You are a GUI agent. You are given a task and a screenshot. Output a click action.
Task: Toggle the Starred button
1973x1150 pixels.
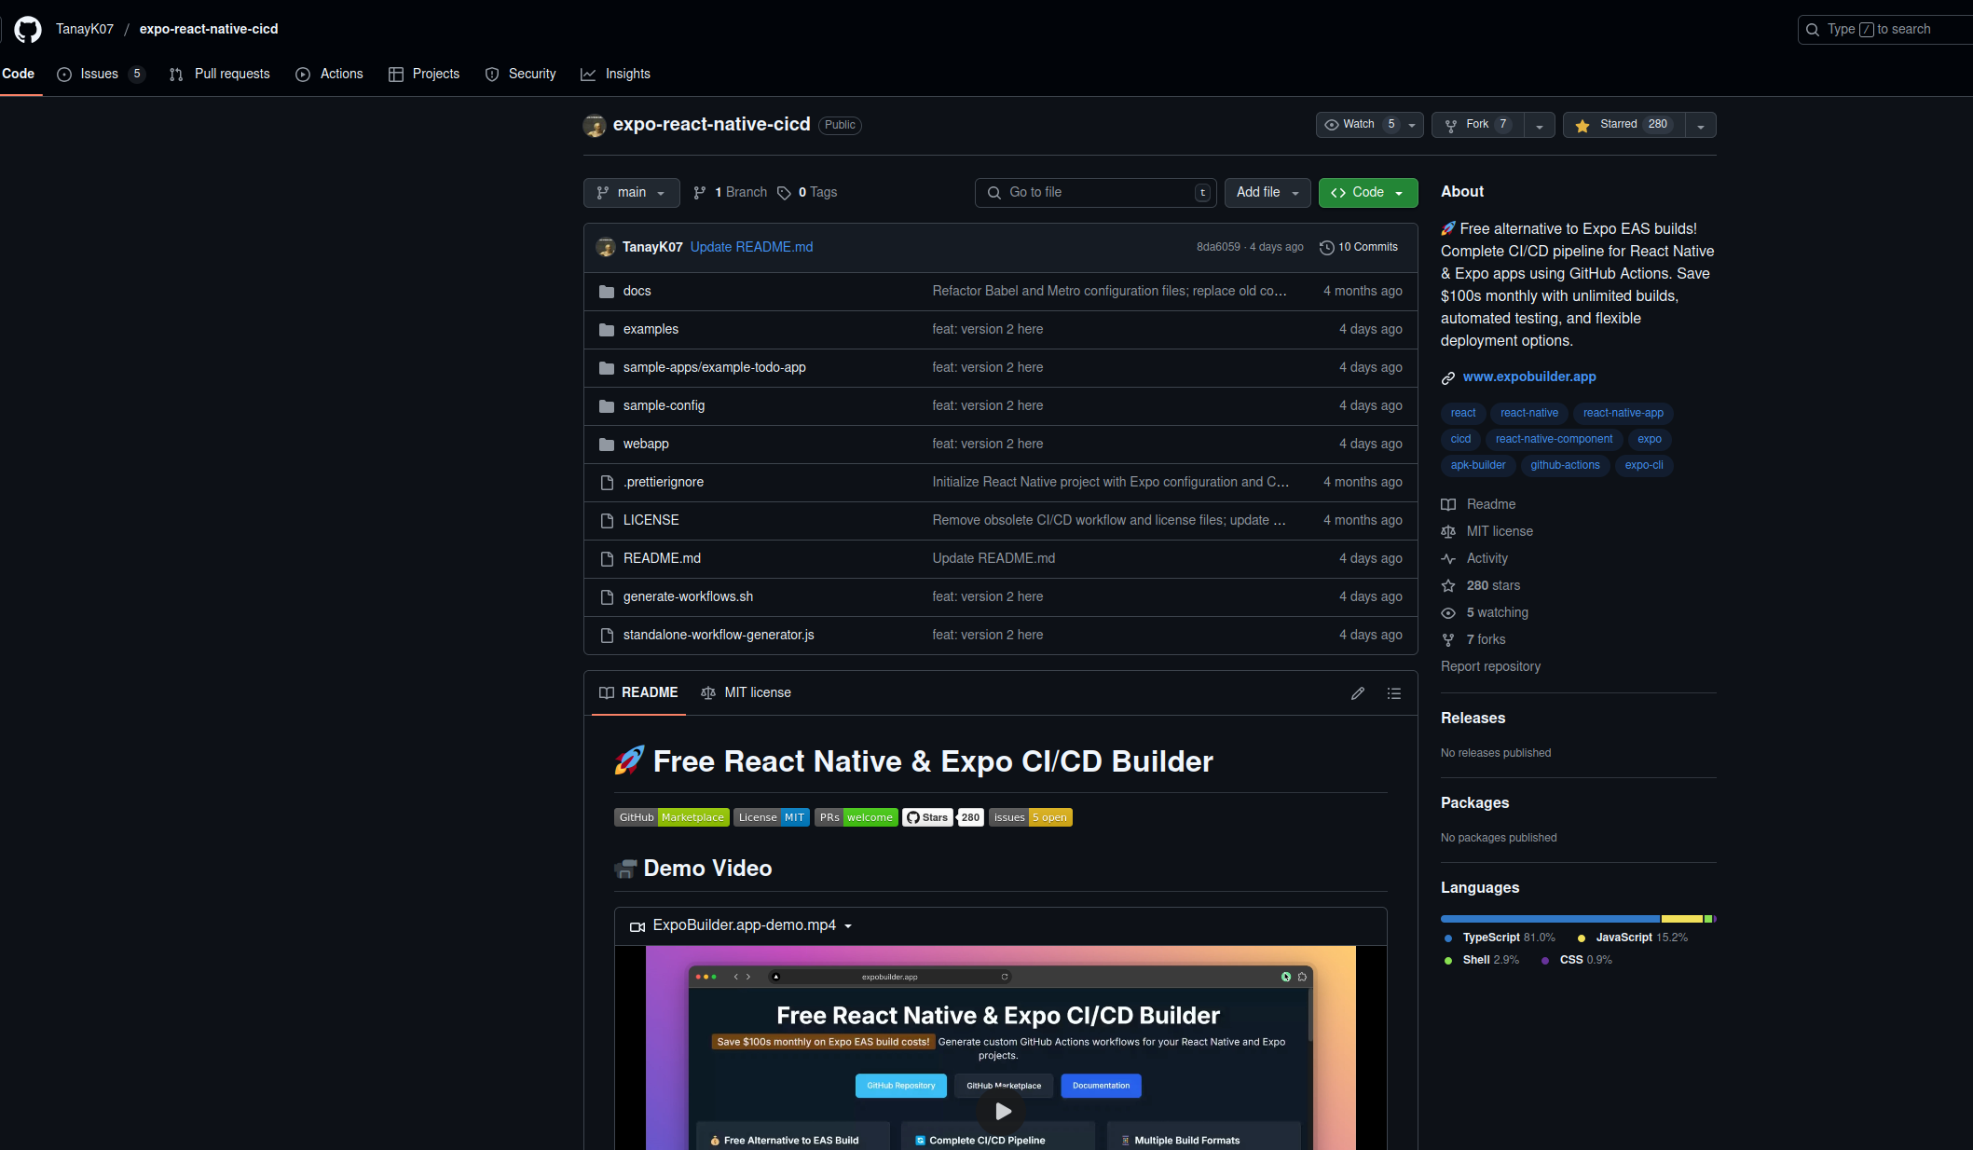pos(1624,125)
